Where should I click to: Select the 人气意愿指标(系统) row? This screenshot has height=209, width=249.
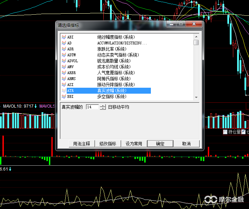click(106, 73)
